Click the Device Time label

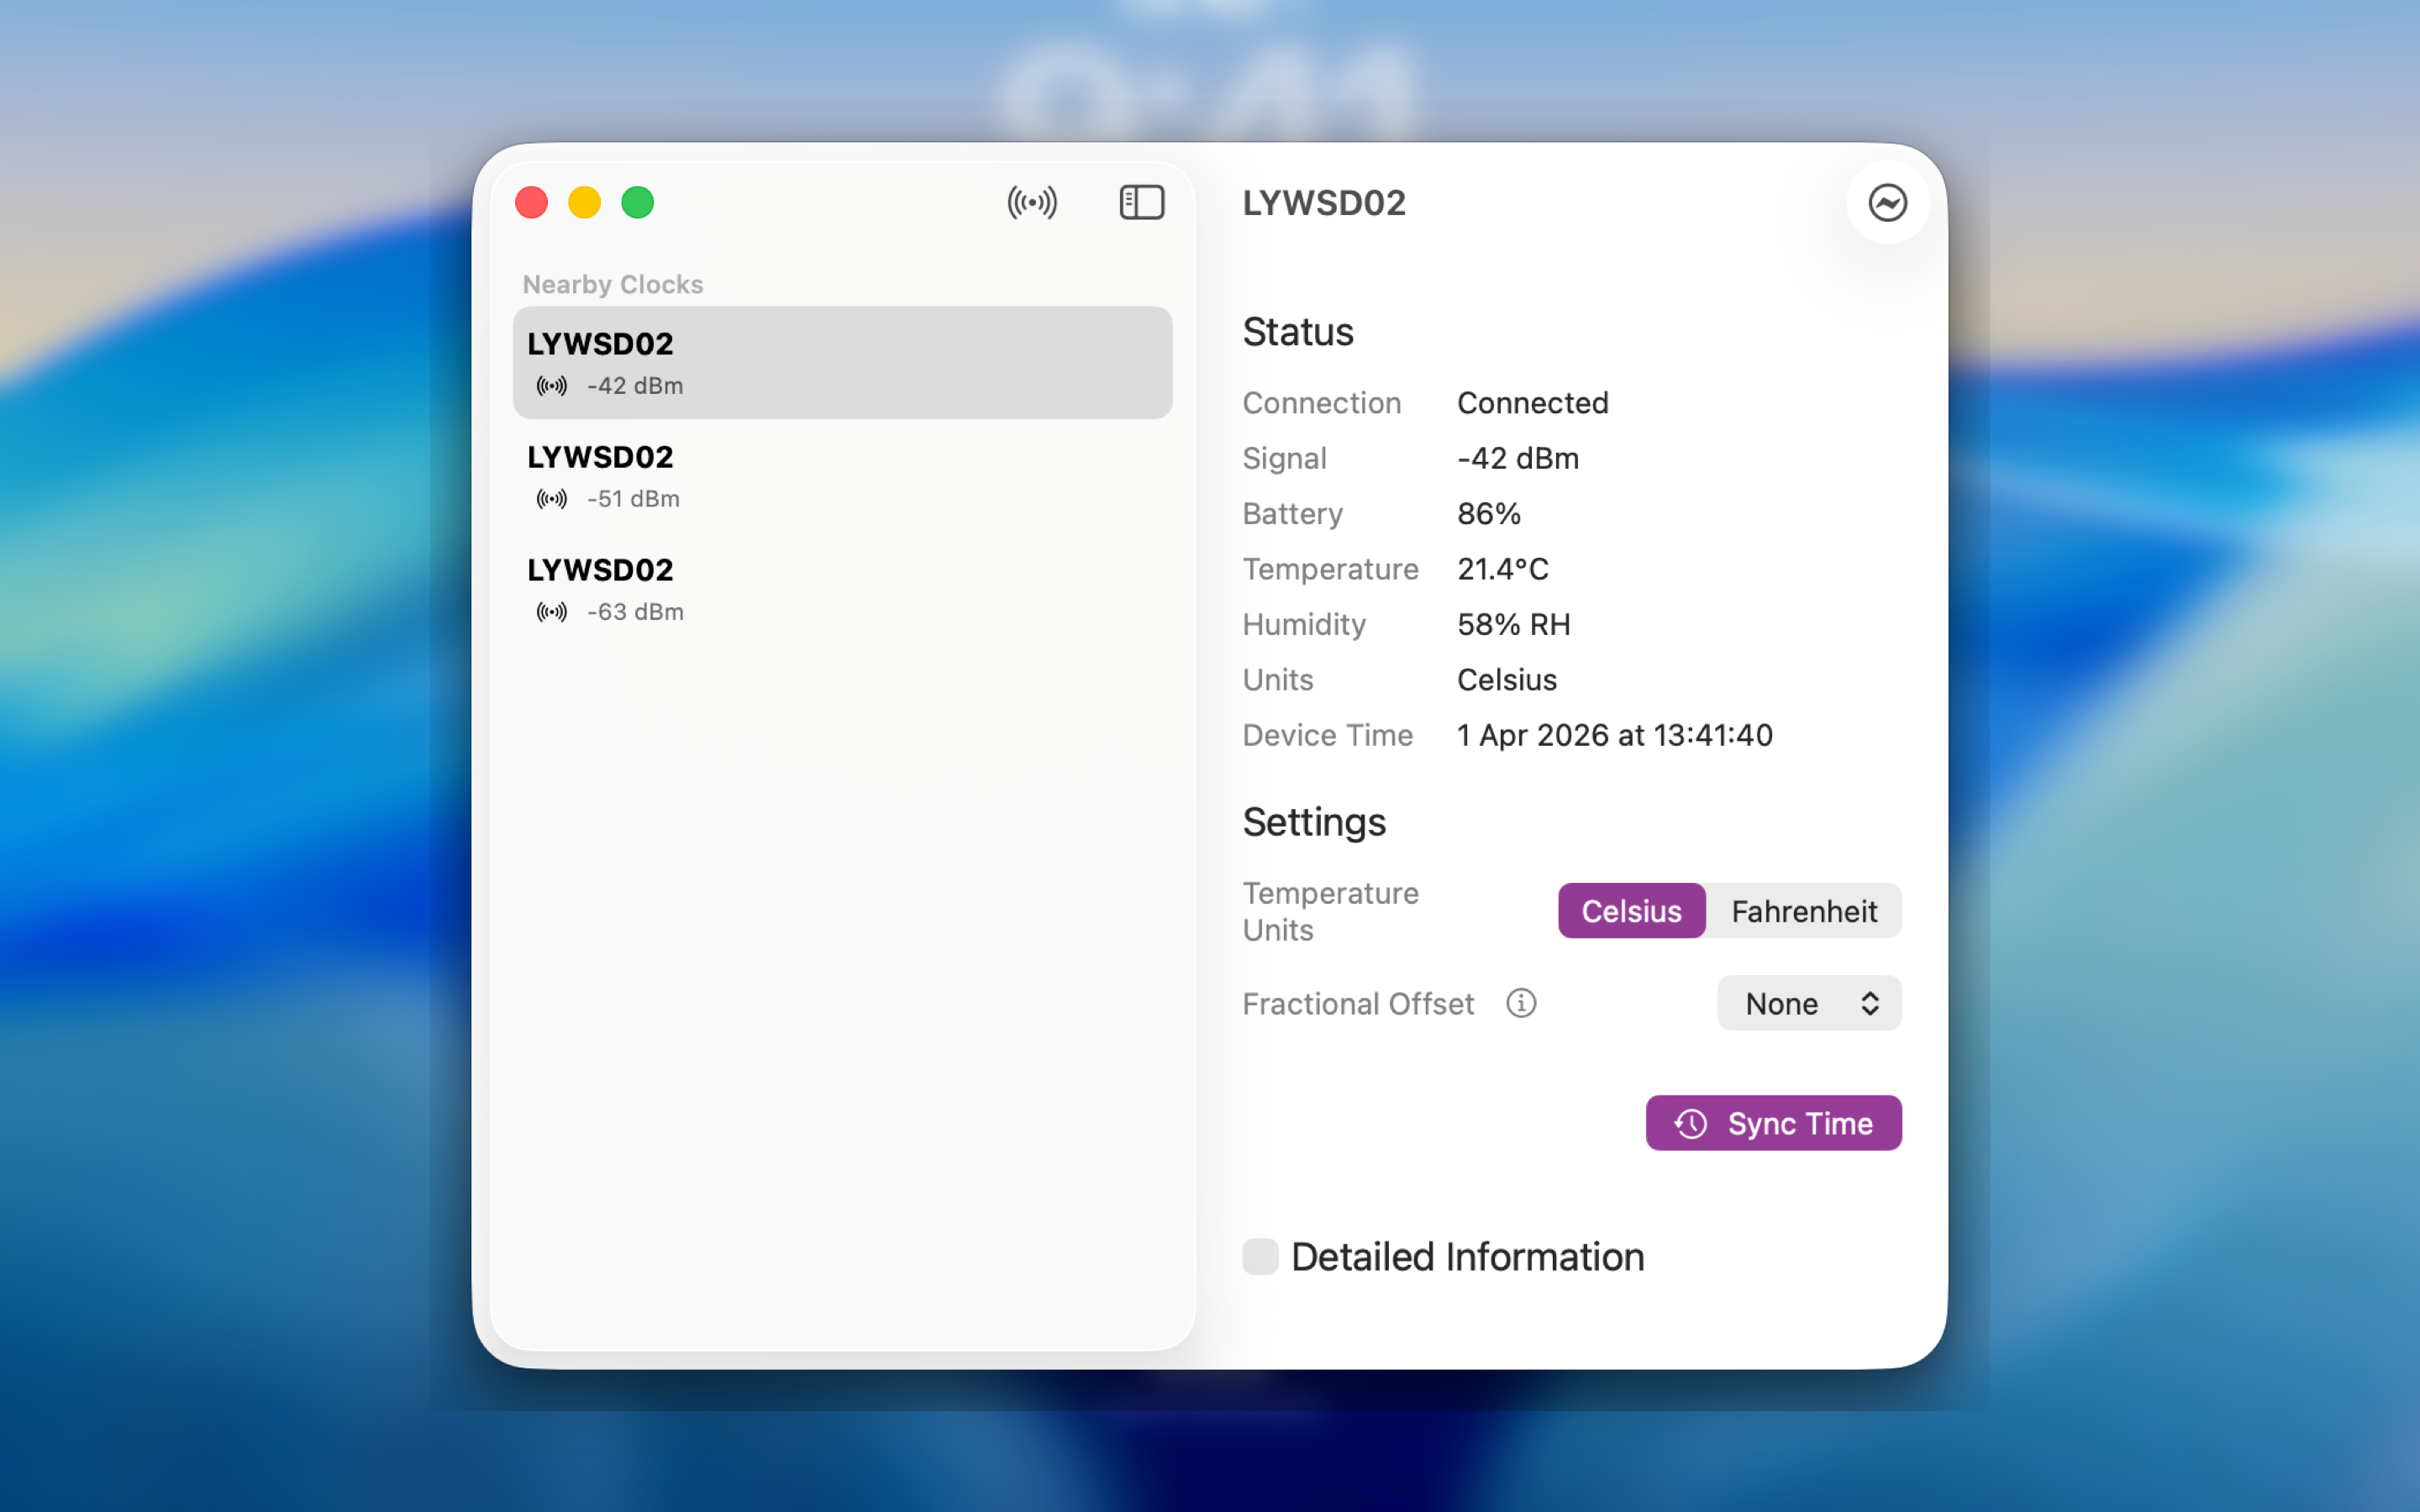tap(1327, 735)
